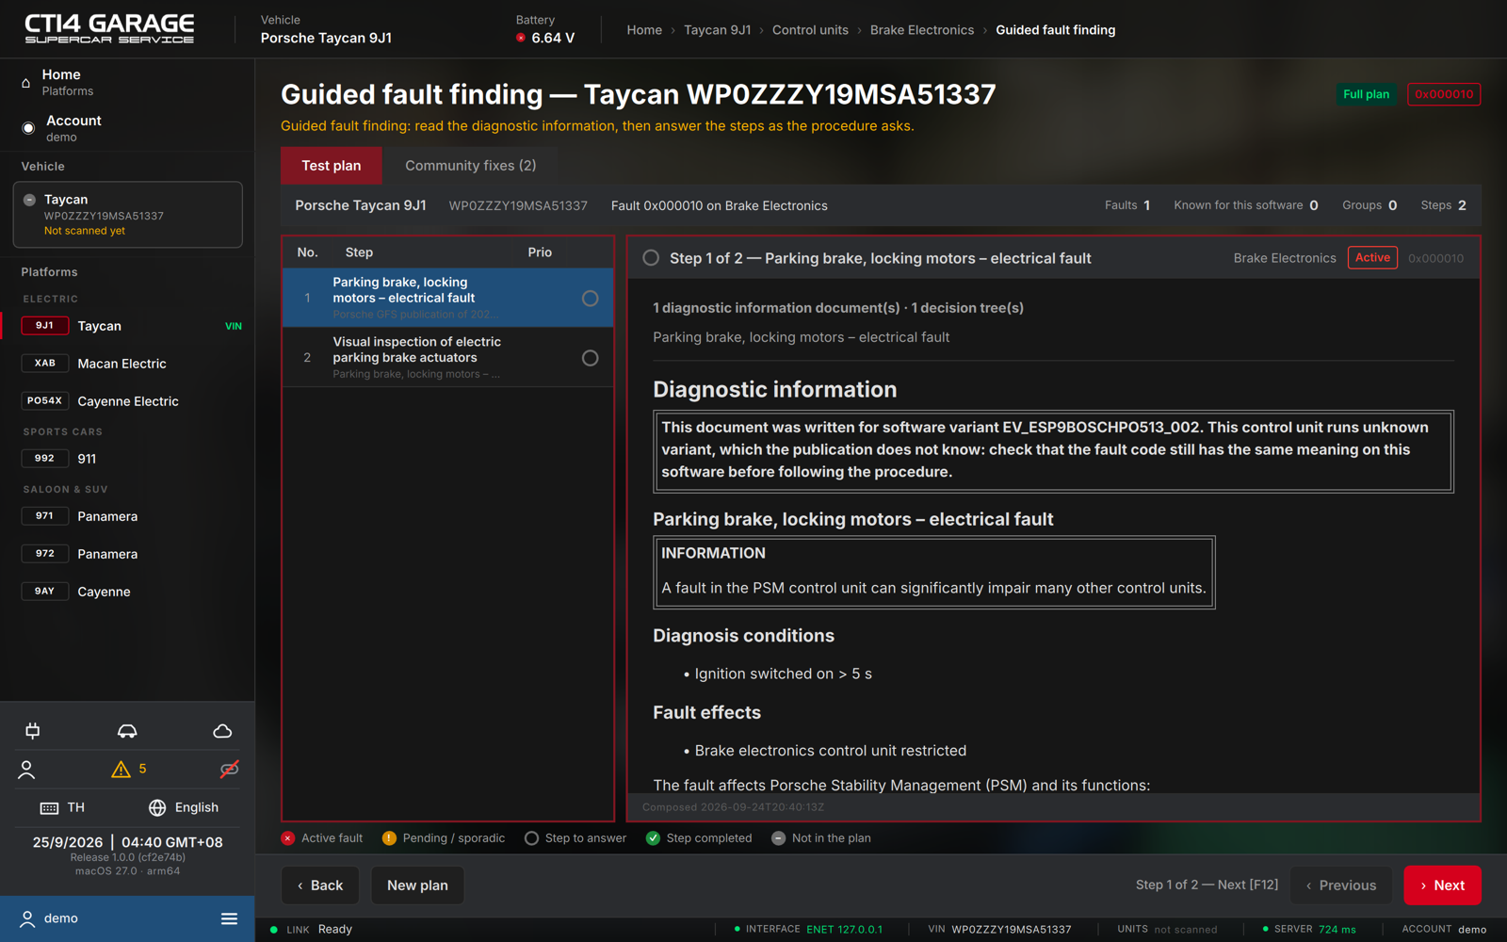1507x942 pixels.
Task: Toggle the circle beside Step 1 of 2 header
Action: tap(651, 258)
